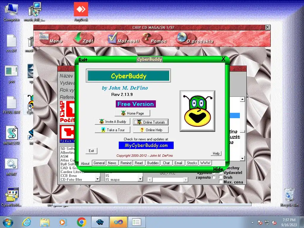
Task: Click the up arrow of right text scrollbar
Action: (242, 99)
